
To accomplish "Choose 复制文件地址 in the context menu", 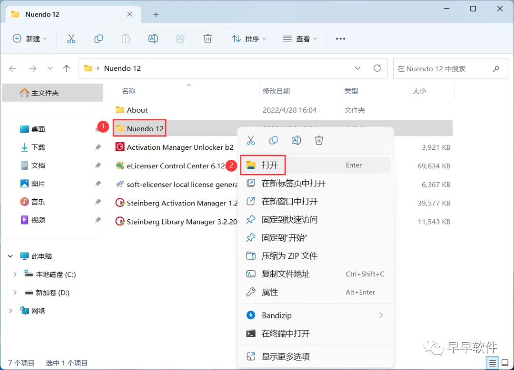I will point(316,274).
